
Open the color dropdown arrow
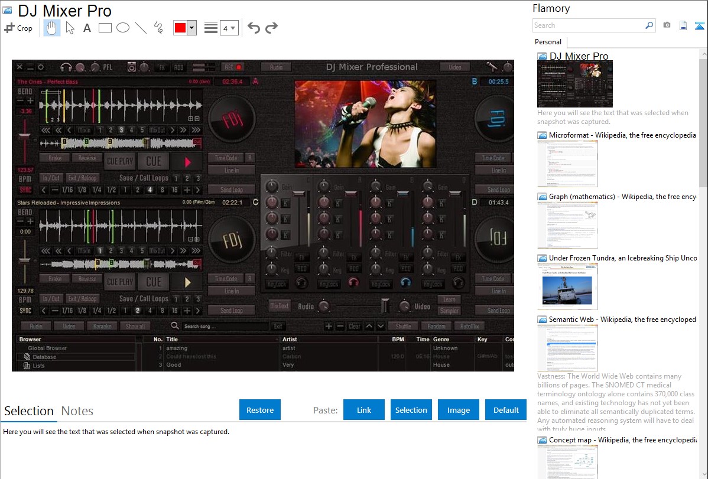click(191, 28)
